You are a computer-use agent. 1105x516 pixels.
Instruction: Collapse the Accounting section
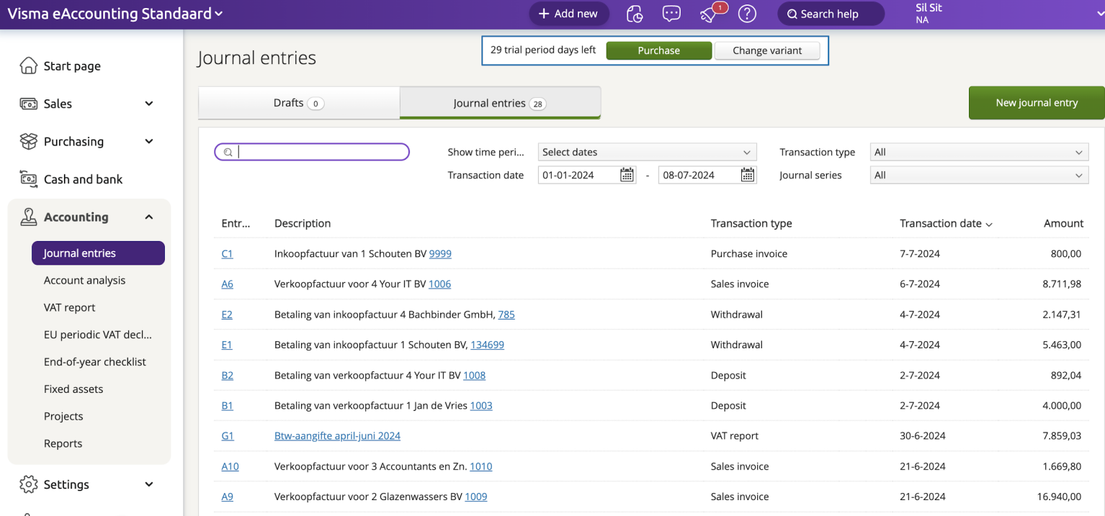coord(148,217)
